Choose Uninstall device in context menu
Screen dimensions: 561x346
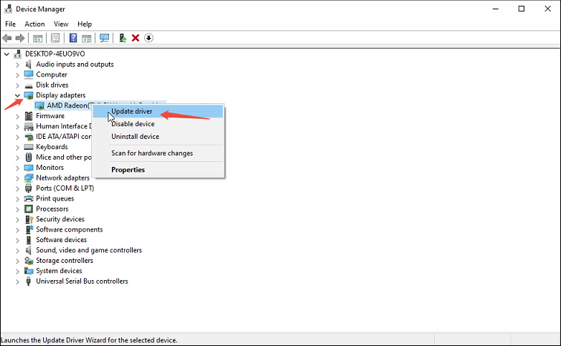tap(158, 137)
